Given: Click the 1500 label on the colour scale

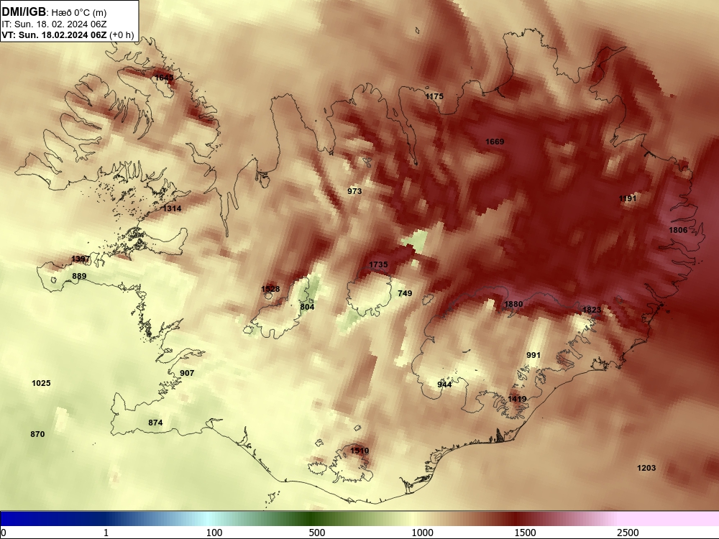Looking at the screenshot, I should point(525,533).
